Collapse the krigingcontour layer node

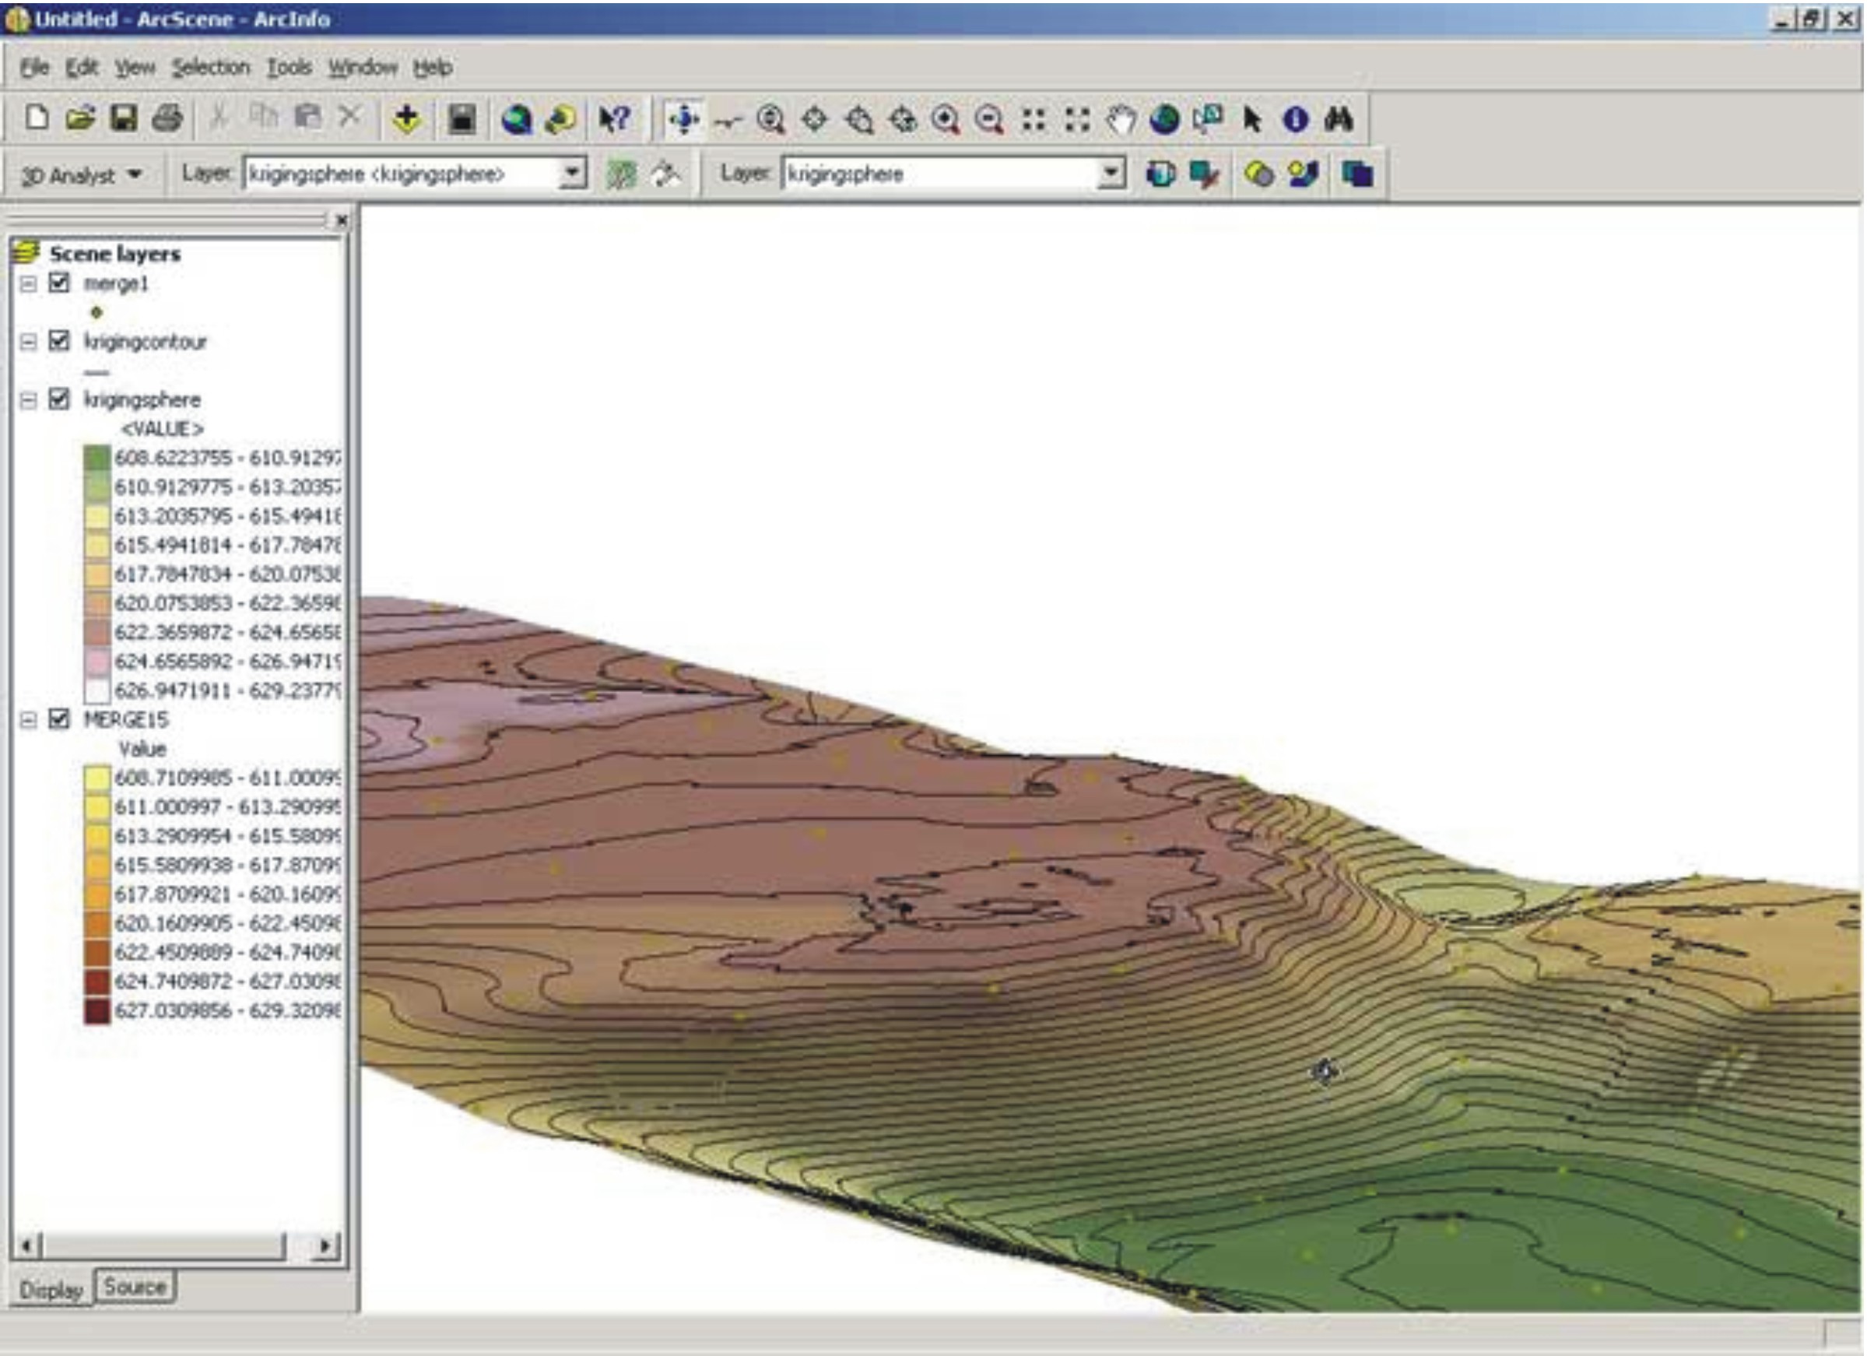pos(29,341)
